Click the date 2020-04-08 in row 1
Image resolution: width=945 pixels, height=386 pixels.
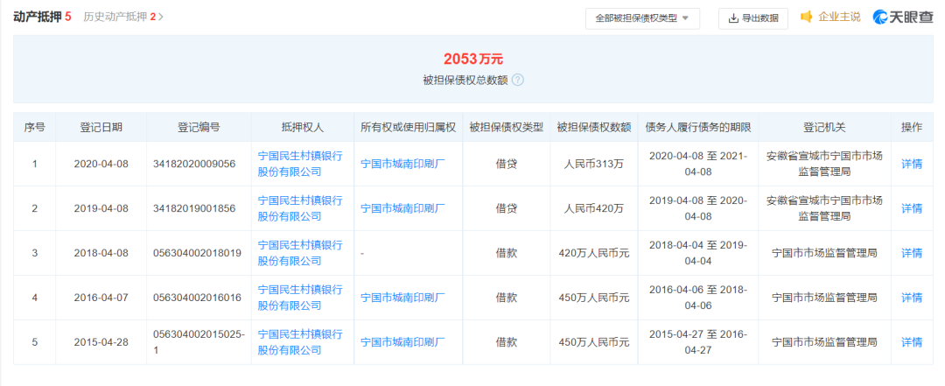tap(101, 164)
